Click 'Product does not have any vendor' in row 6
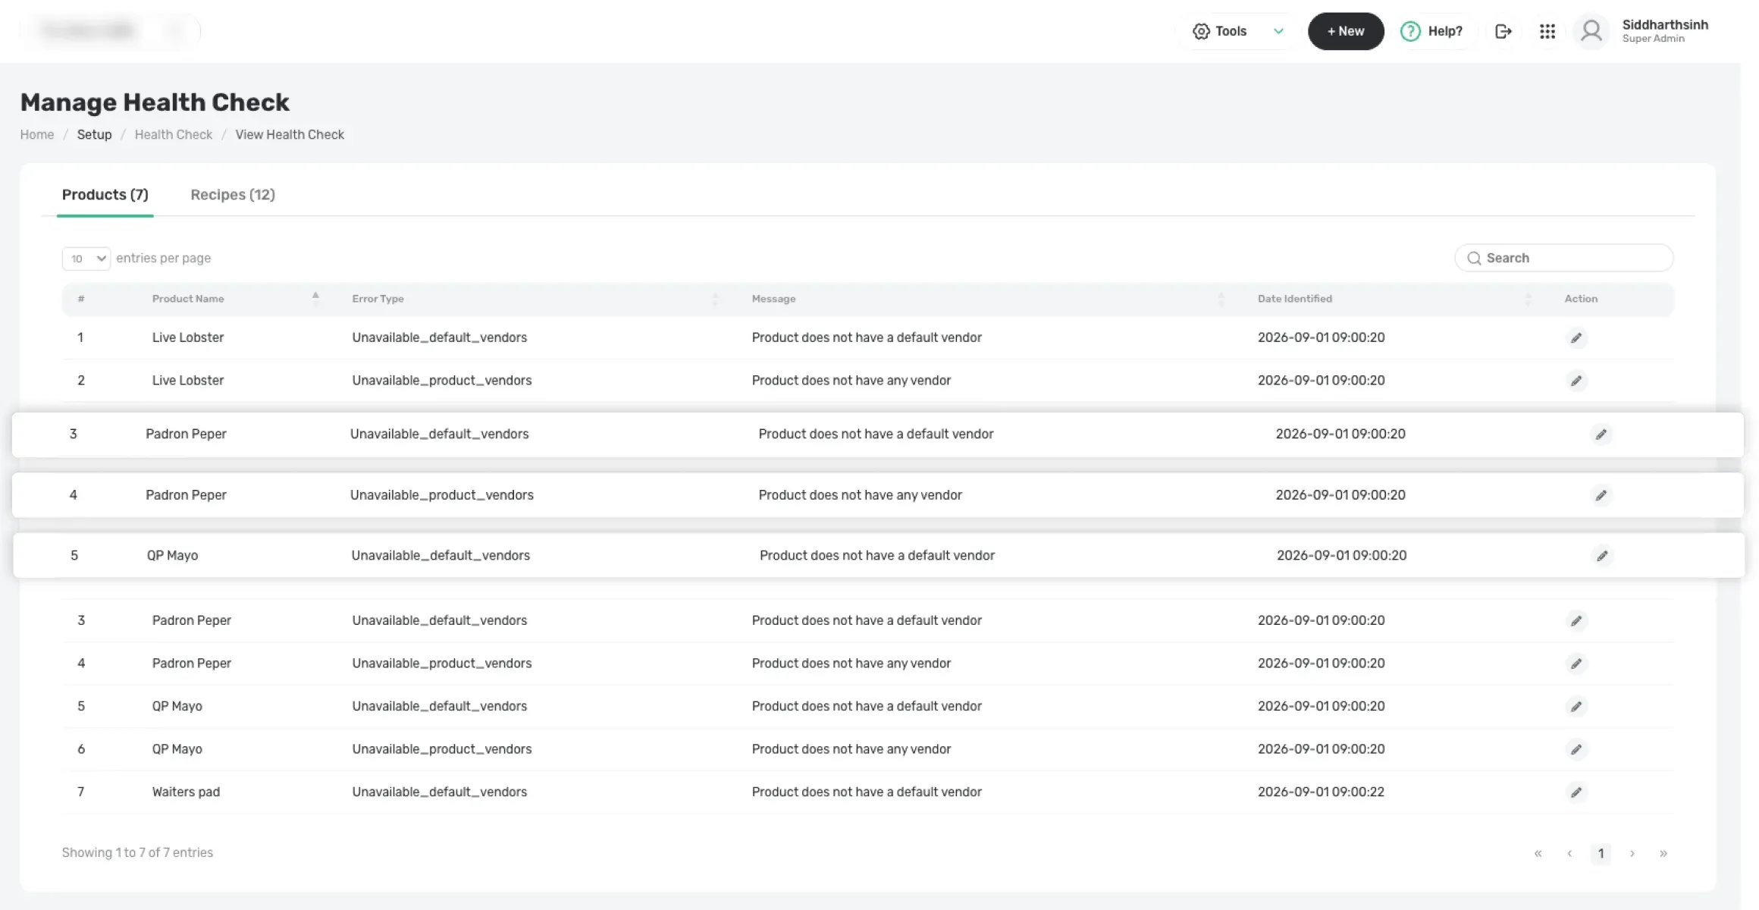1759x910 pixels. tap(851, 749)
